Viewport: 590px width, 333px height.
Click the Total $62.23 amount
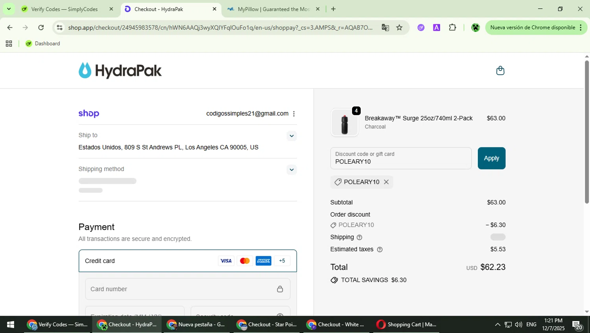pyautogui.click(x=493, y=267)
